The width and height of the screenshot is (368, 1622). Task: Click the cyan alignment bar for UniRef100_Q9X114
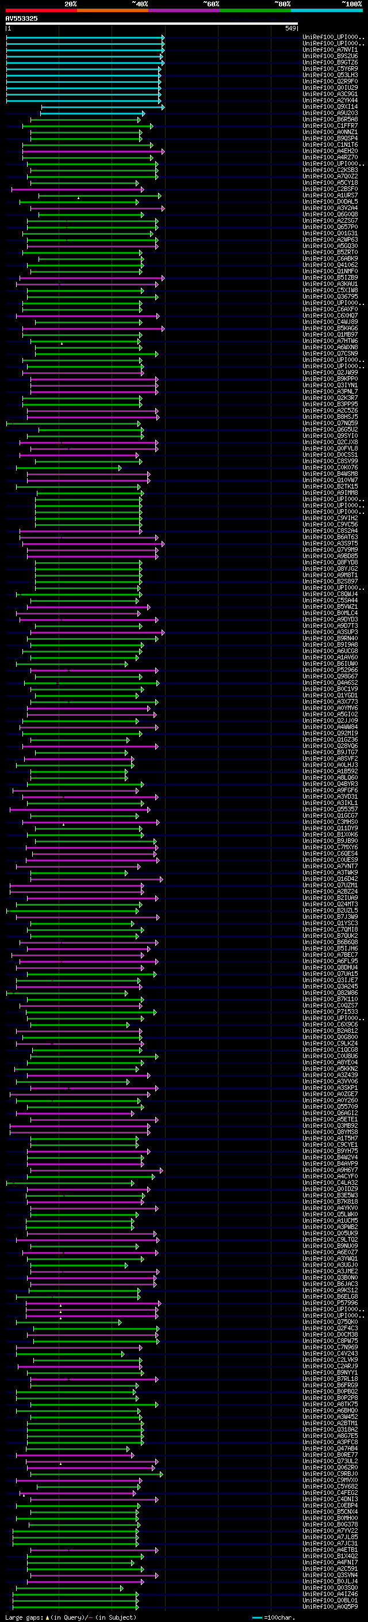pos(102,107)
